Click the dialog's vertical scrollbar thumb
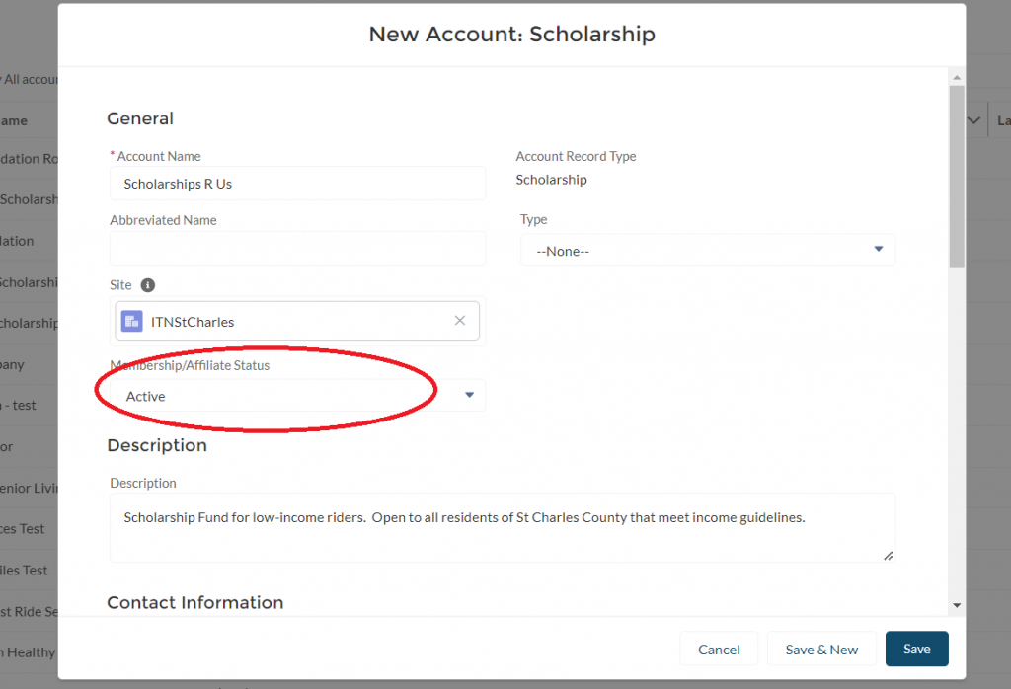This screenshot has width=1011, height=689. 957,176
